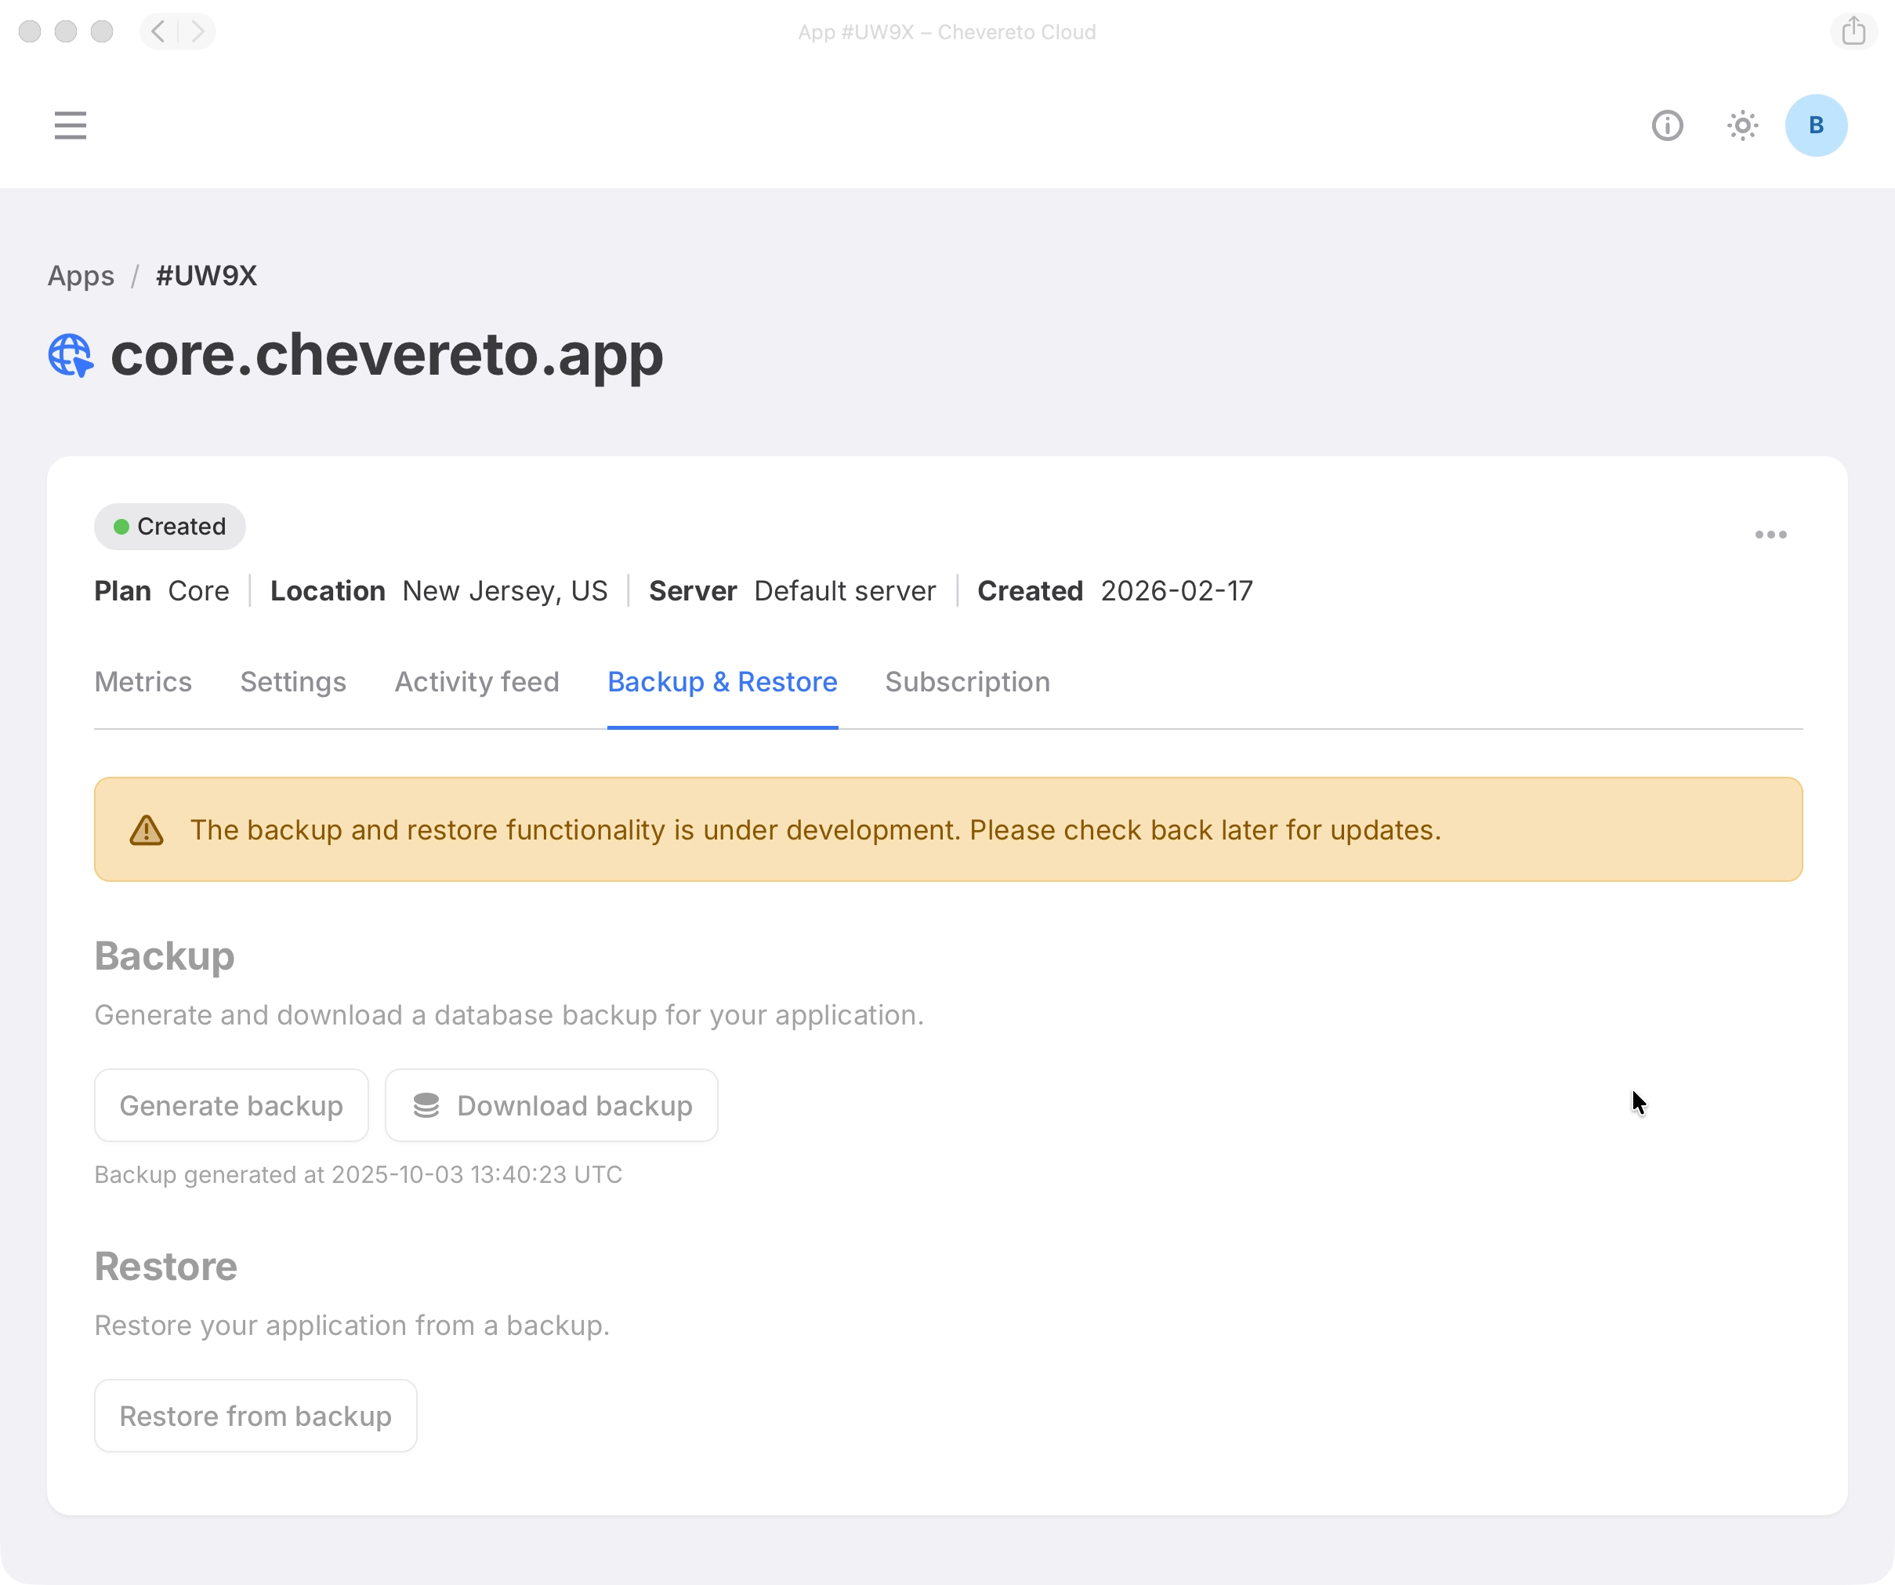Click the info circle icon
Screen dimensions: 1895x1585
point(1667,125)
